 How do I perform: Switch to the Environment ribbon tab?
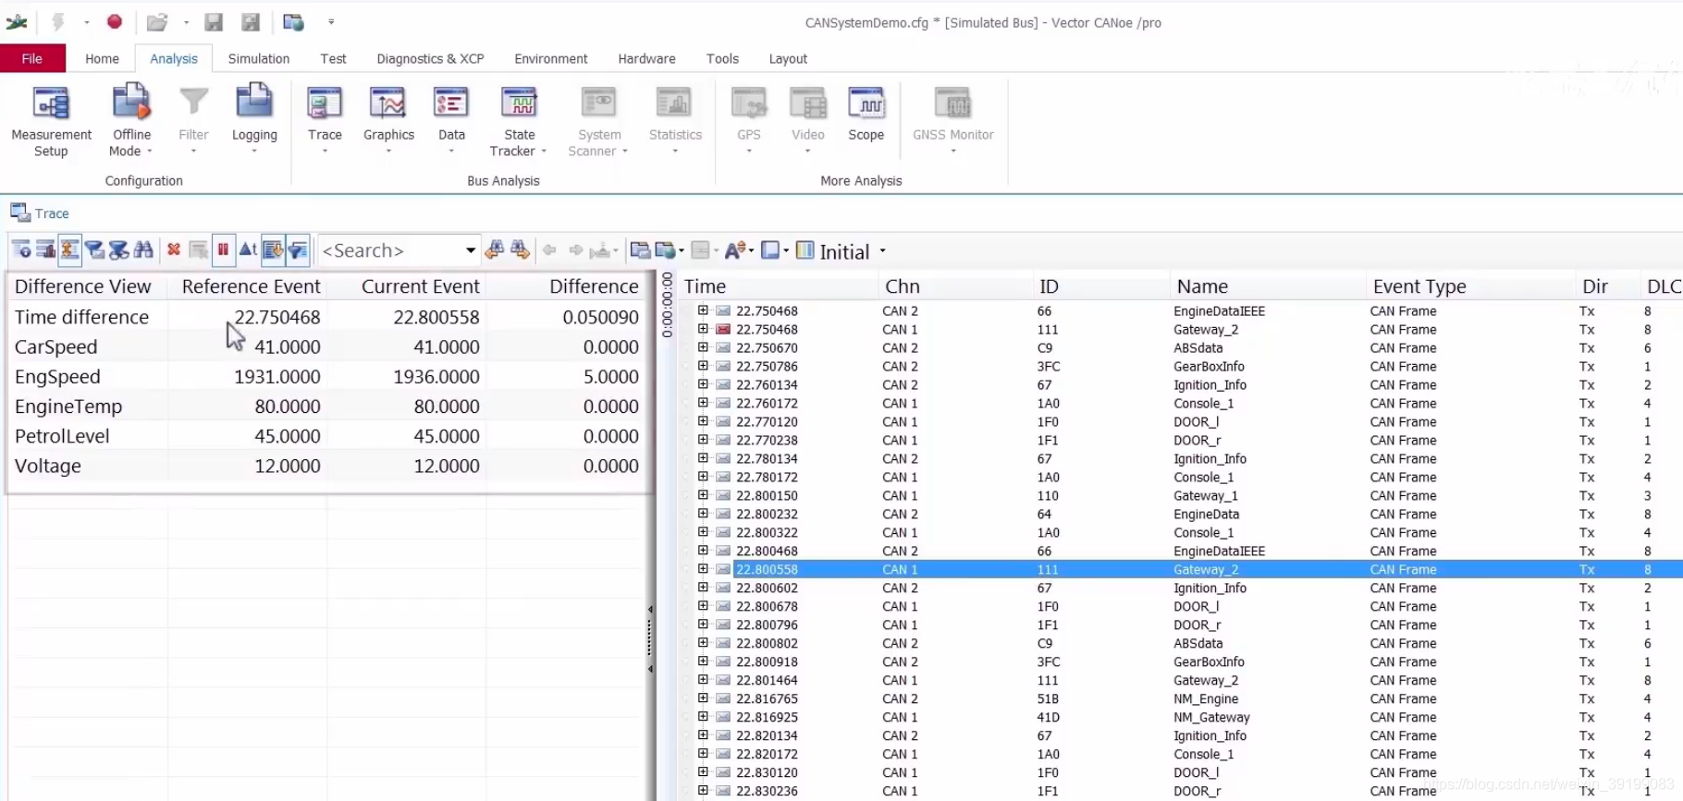coord(551,58)
